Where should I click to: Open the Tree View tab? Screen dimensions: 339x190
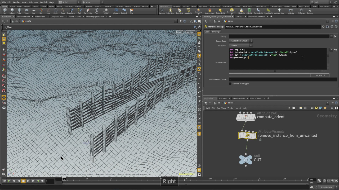point(222,98)
